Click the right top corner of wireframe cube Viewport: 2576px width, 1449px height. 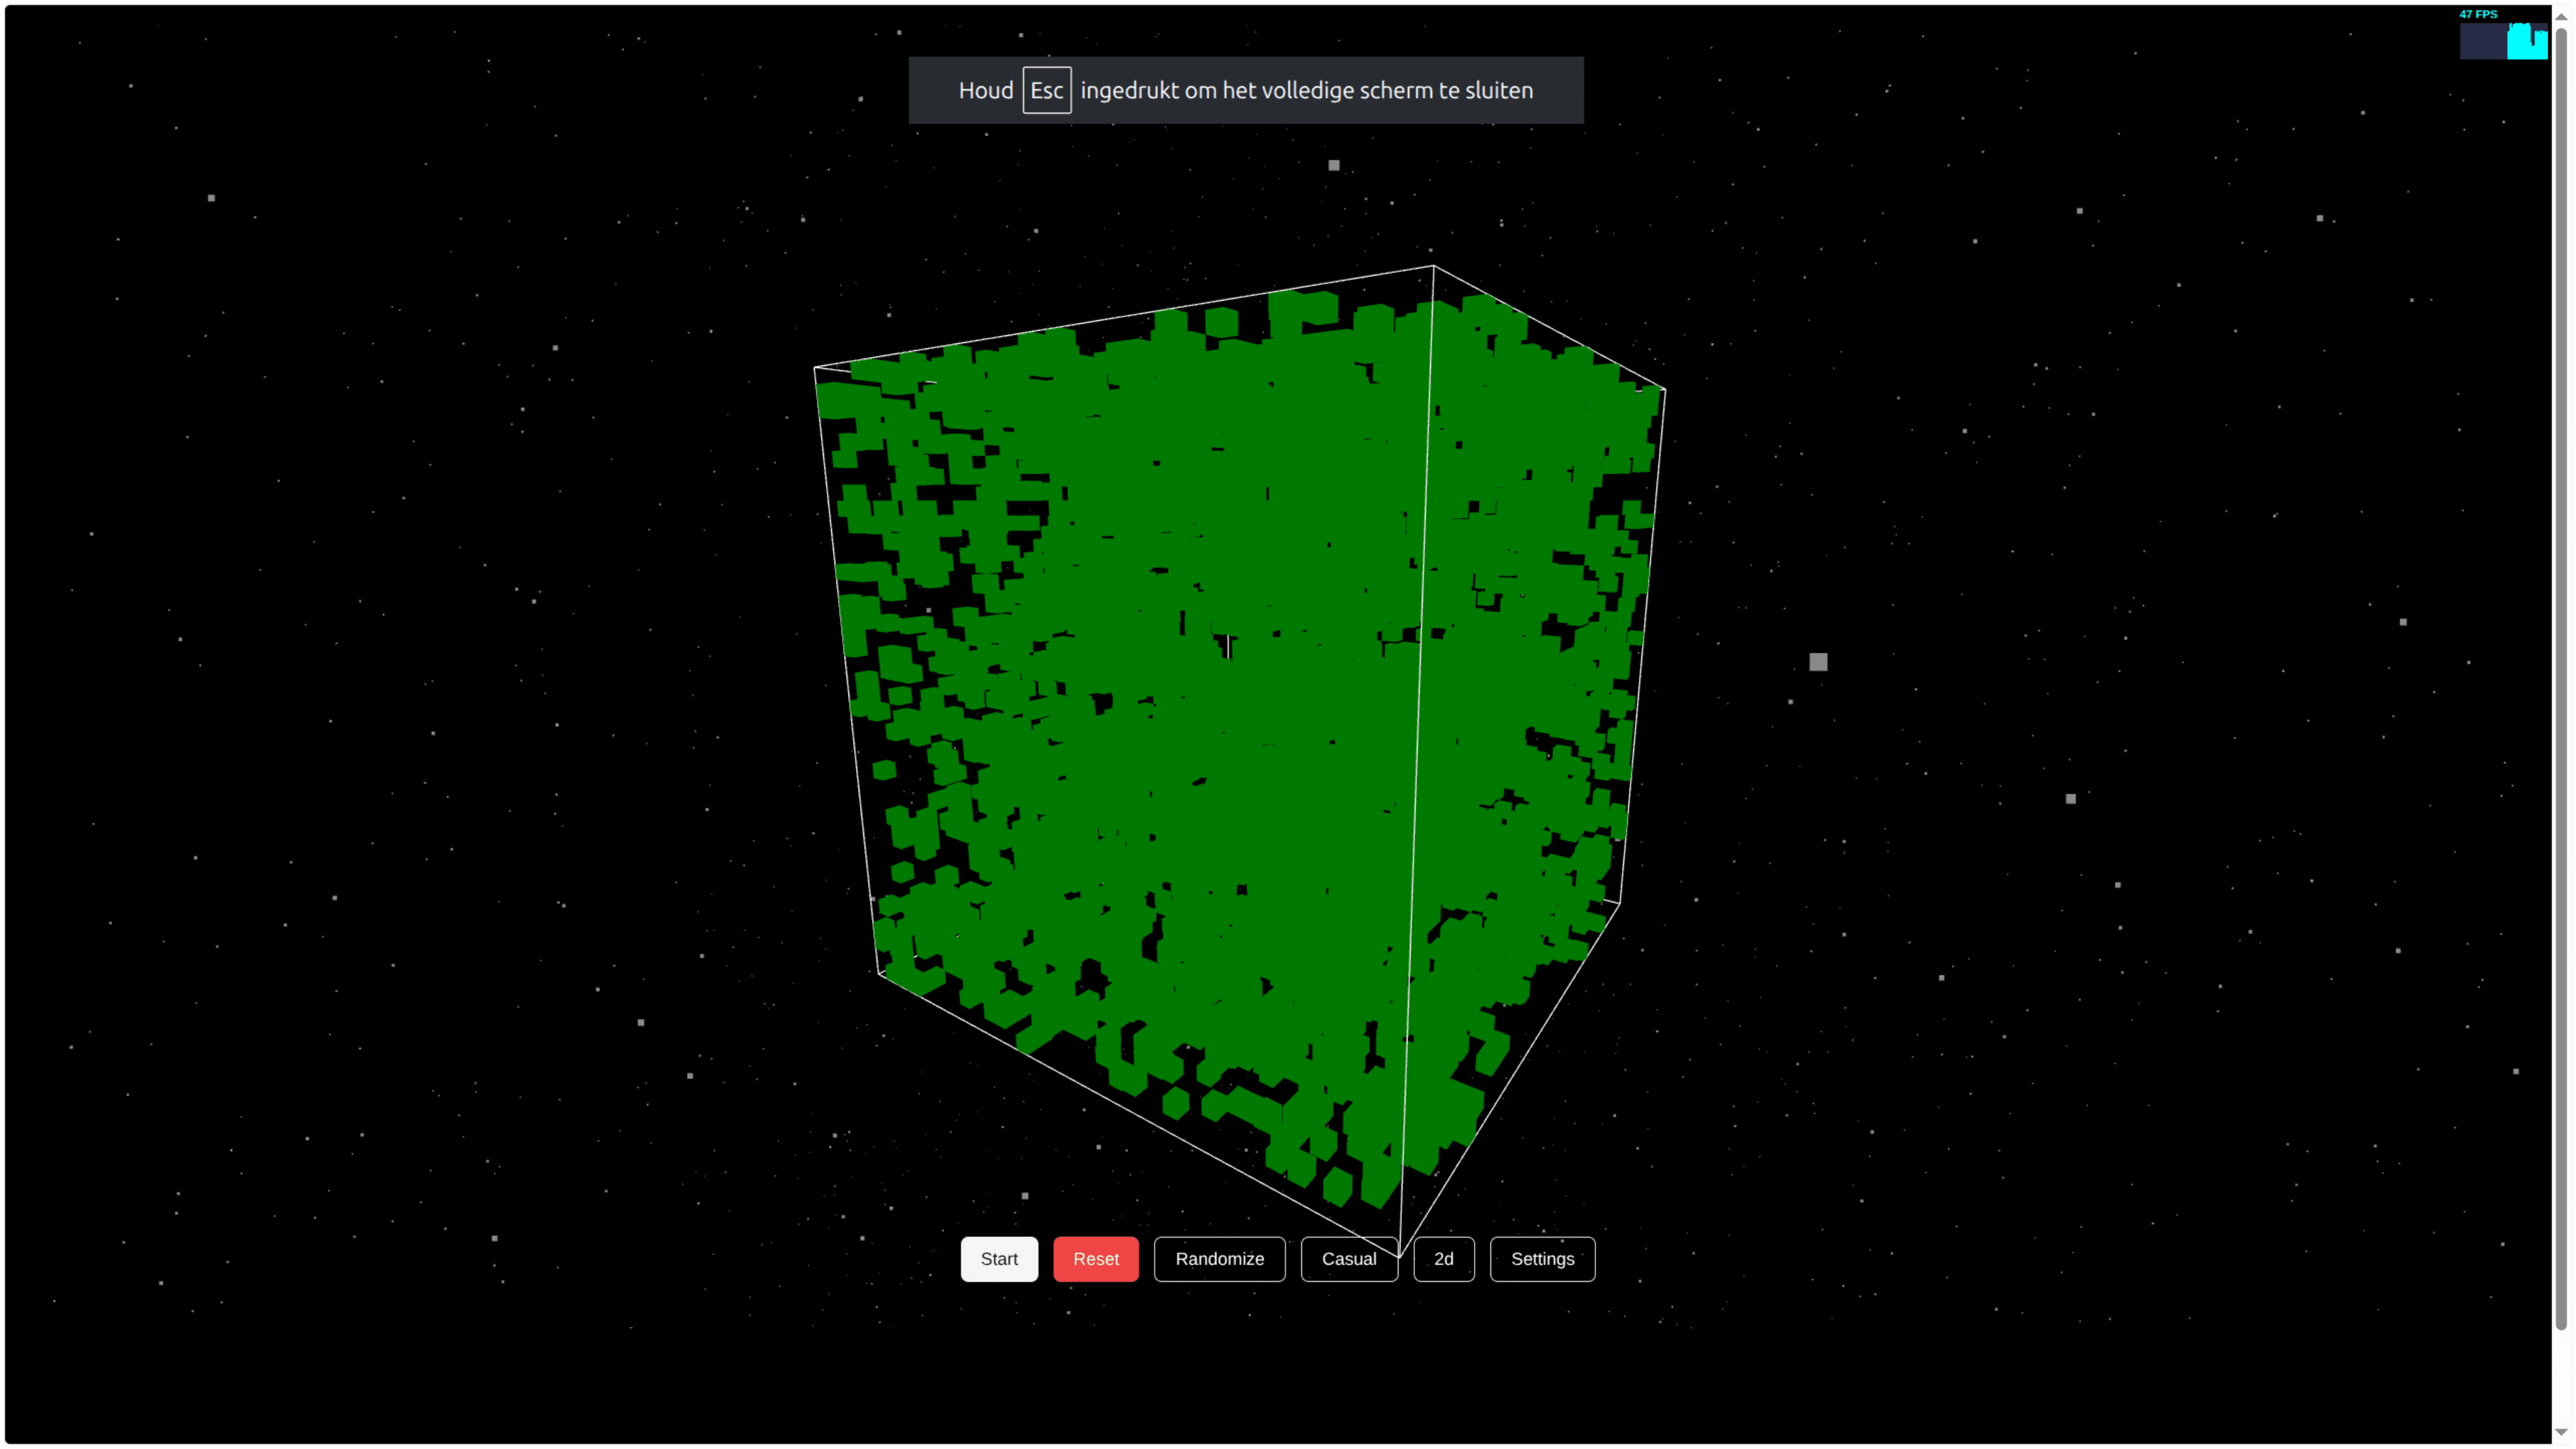tap(1665, 389)
